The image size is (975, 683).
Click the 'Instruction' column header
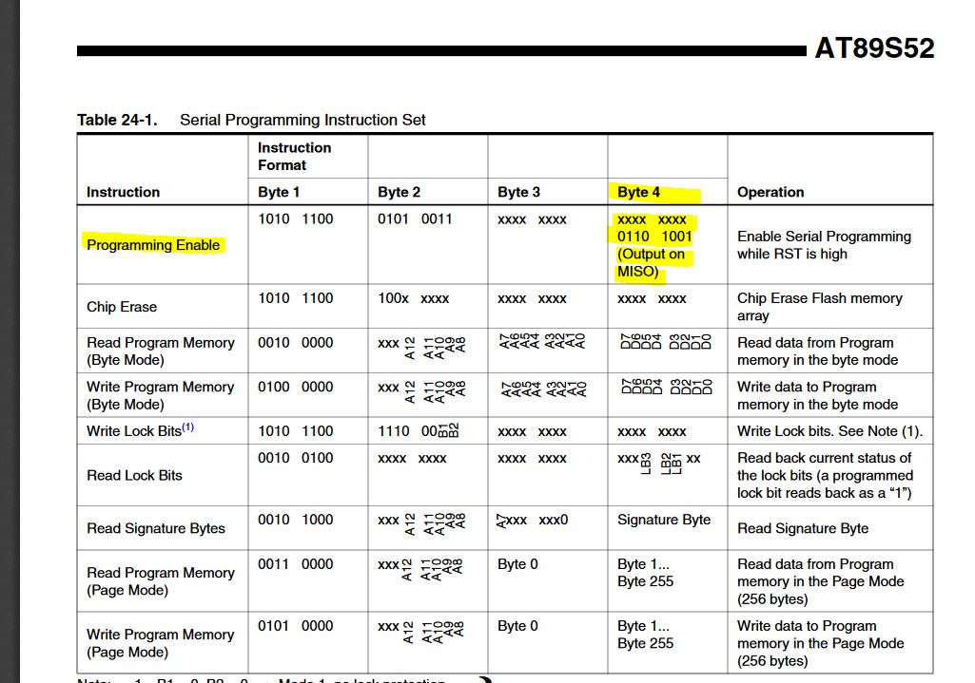coord(123,193)
